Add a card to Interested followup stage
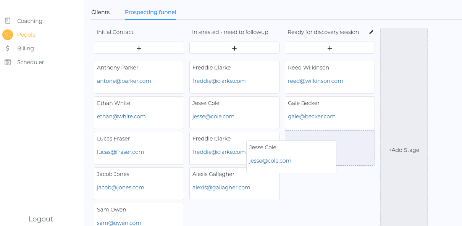462x226 pixels. point(234,48)
